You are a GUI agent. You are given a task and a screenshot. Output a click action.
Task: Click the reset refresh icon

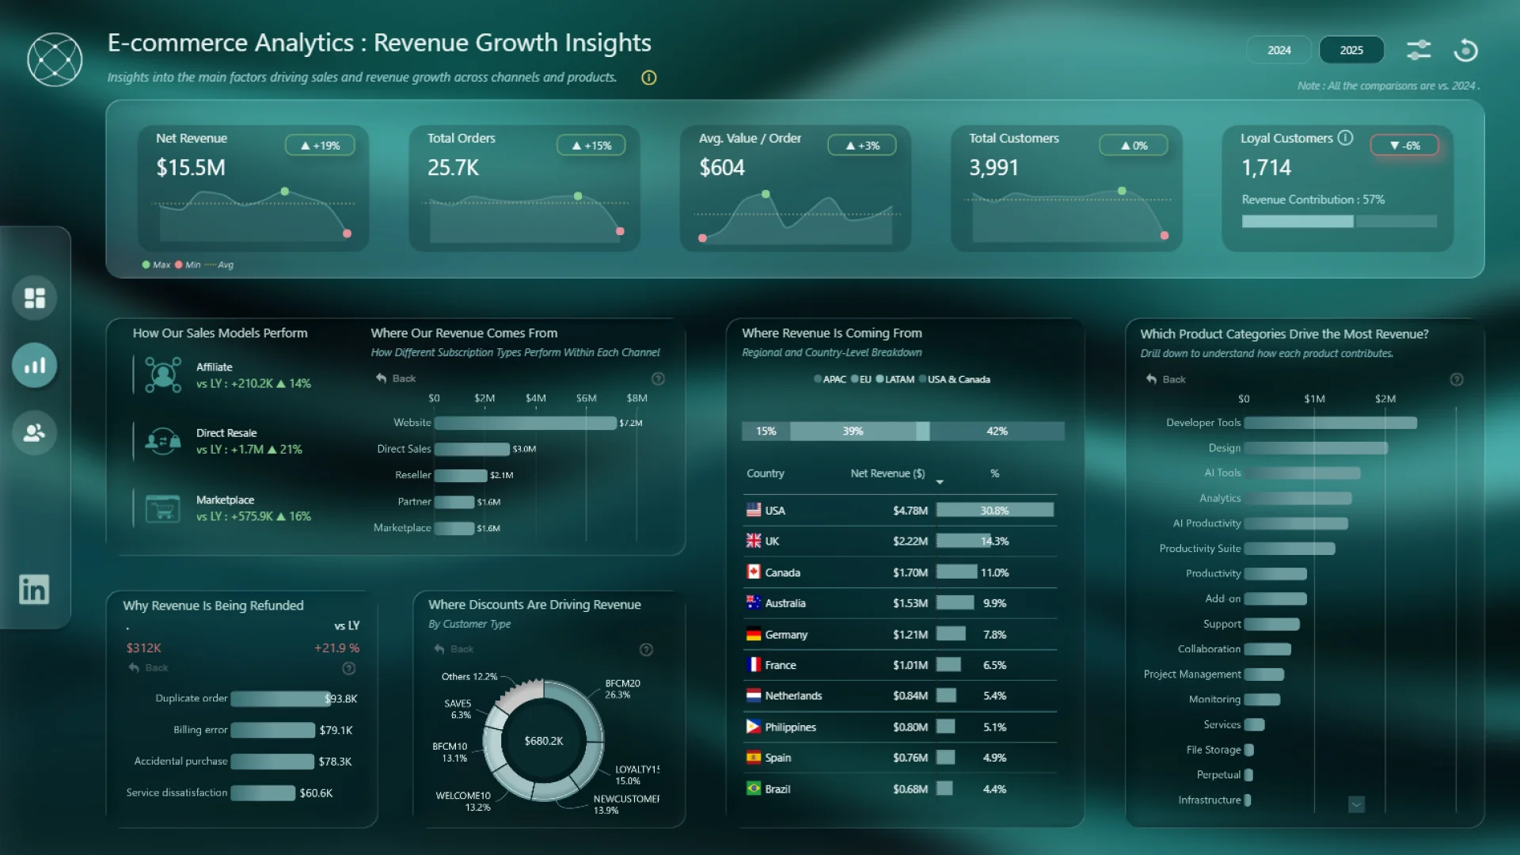1465,50
